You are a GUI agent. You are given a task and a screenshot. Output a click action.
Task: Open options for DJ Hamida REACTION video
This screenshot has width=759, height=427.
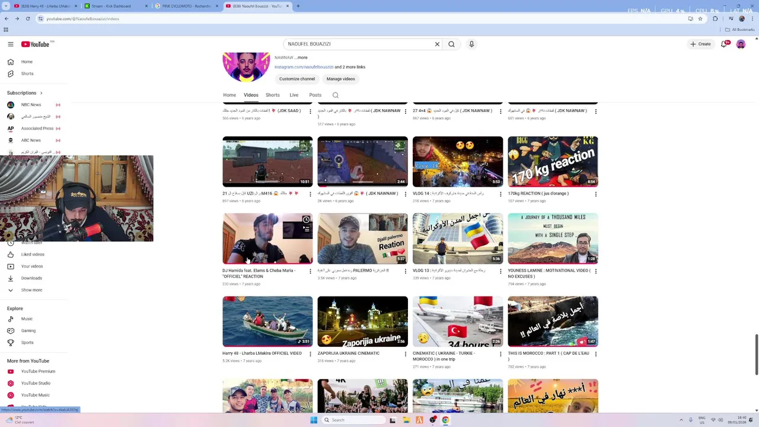[x=310, y=271]
